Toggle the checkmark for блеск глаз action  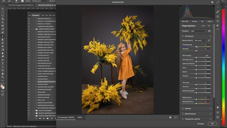pyautogui.click(x=29, y=100)
